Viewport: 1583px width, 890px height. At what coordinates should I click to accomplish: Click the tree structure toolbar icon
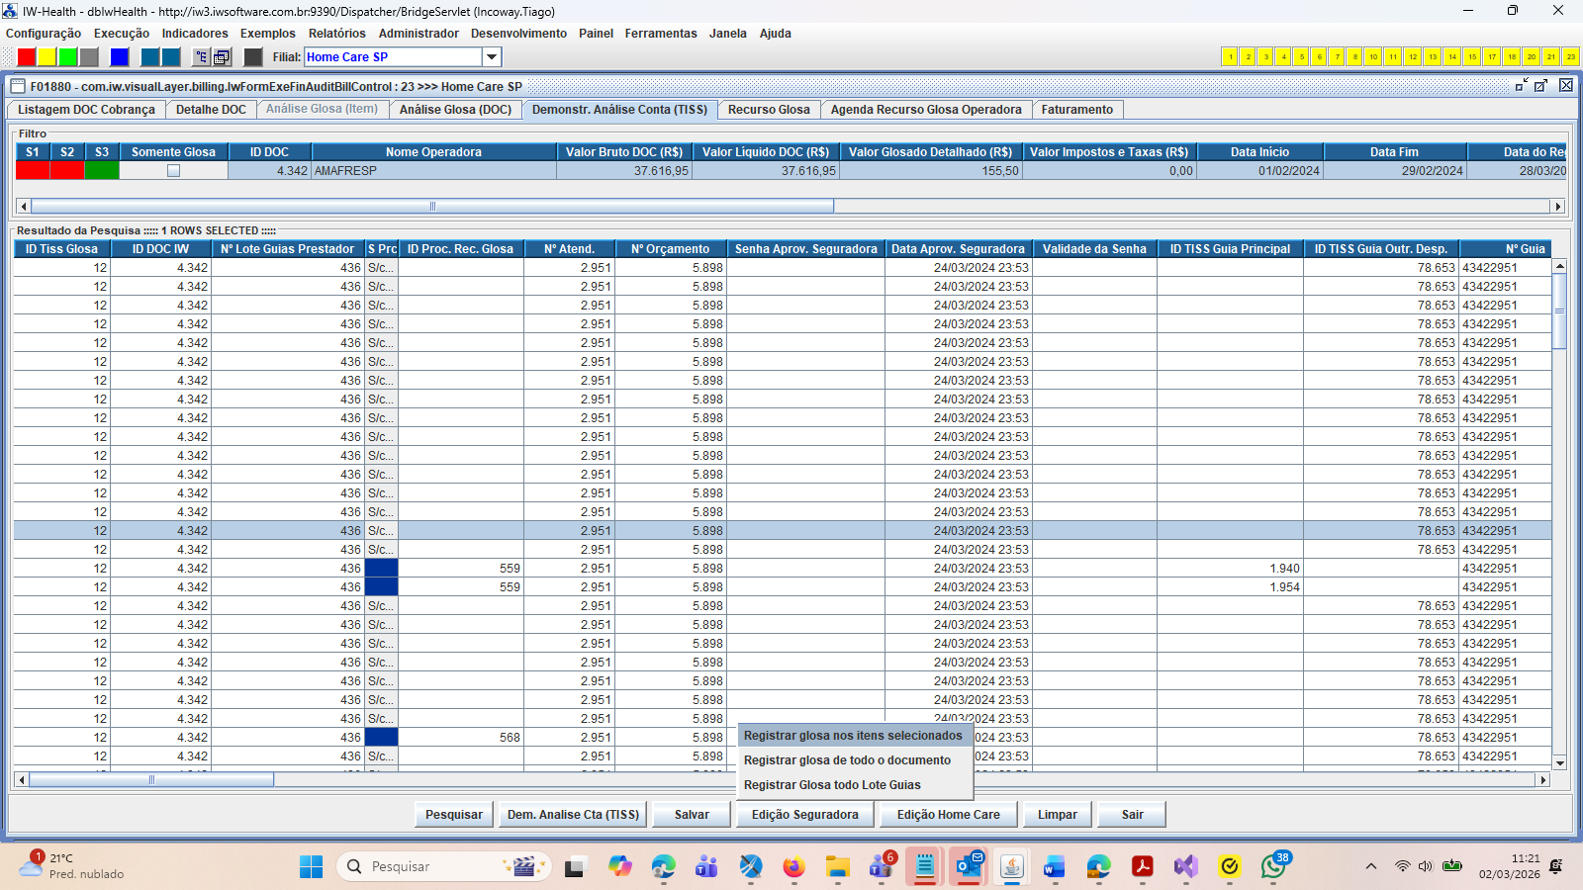pyautogui.click(x=201, y=57)
